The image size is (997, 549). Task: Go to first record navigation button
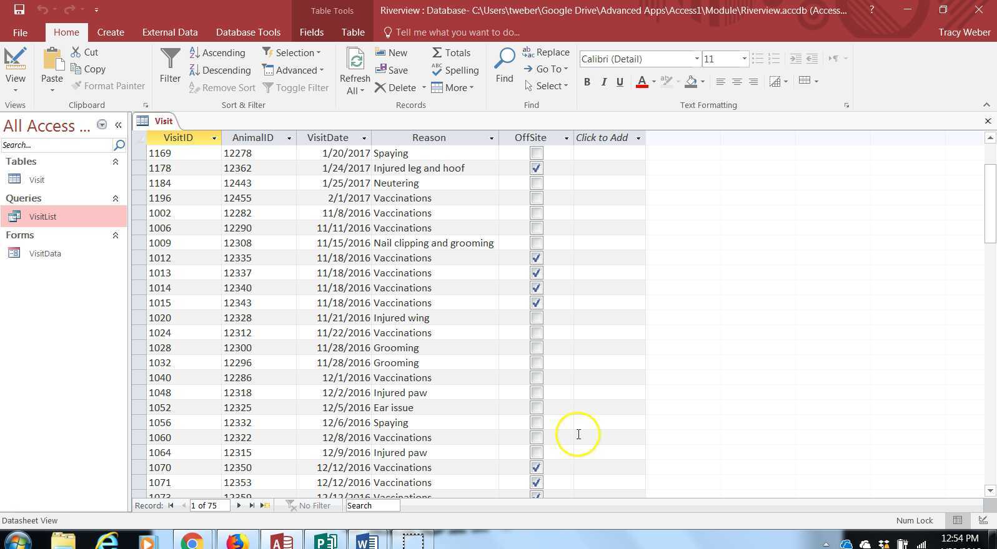171,505
